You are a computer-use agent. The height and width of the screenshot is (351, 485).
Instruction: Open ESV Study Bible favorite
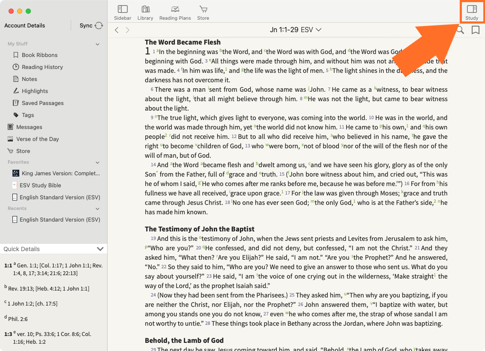tap(41, 185)
